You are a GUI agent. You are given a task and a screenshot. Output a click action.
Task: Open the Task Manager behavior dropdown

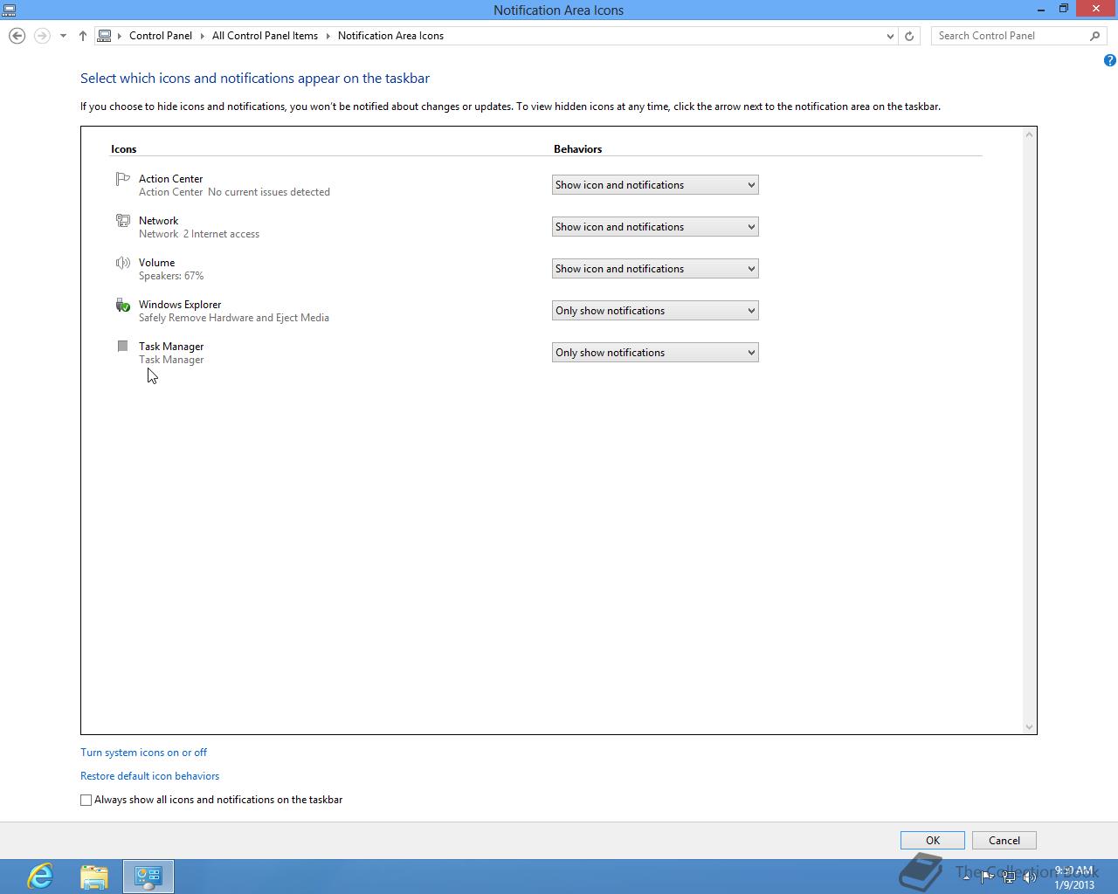click(x=655, y=353)
